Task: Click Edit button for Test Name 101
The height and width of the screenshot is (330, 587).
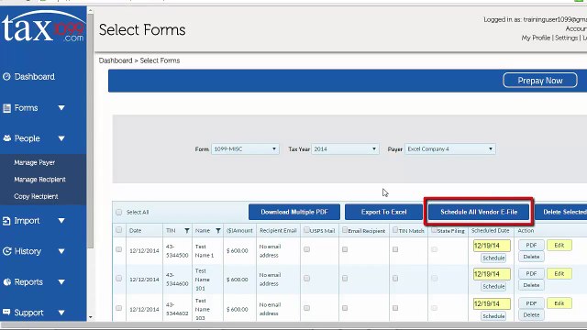Action: coord(559,273)
